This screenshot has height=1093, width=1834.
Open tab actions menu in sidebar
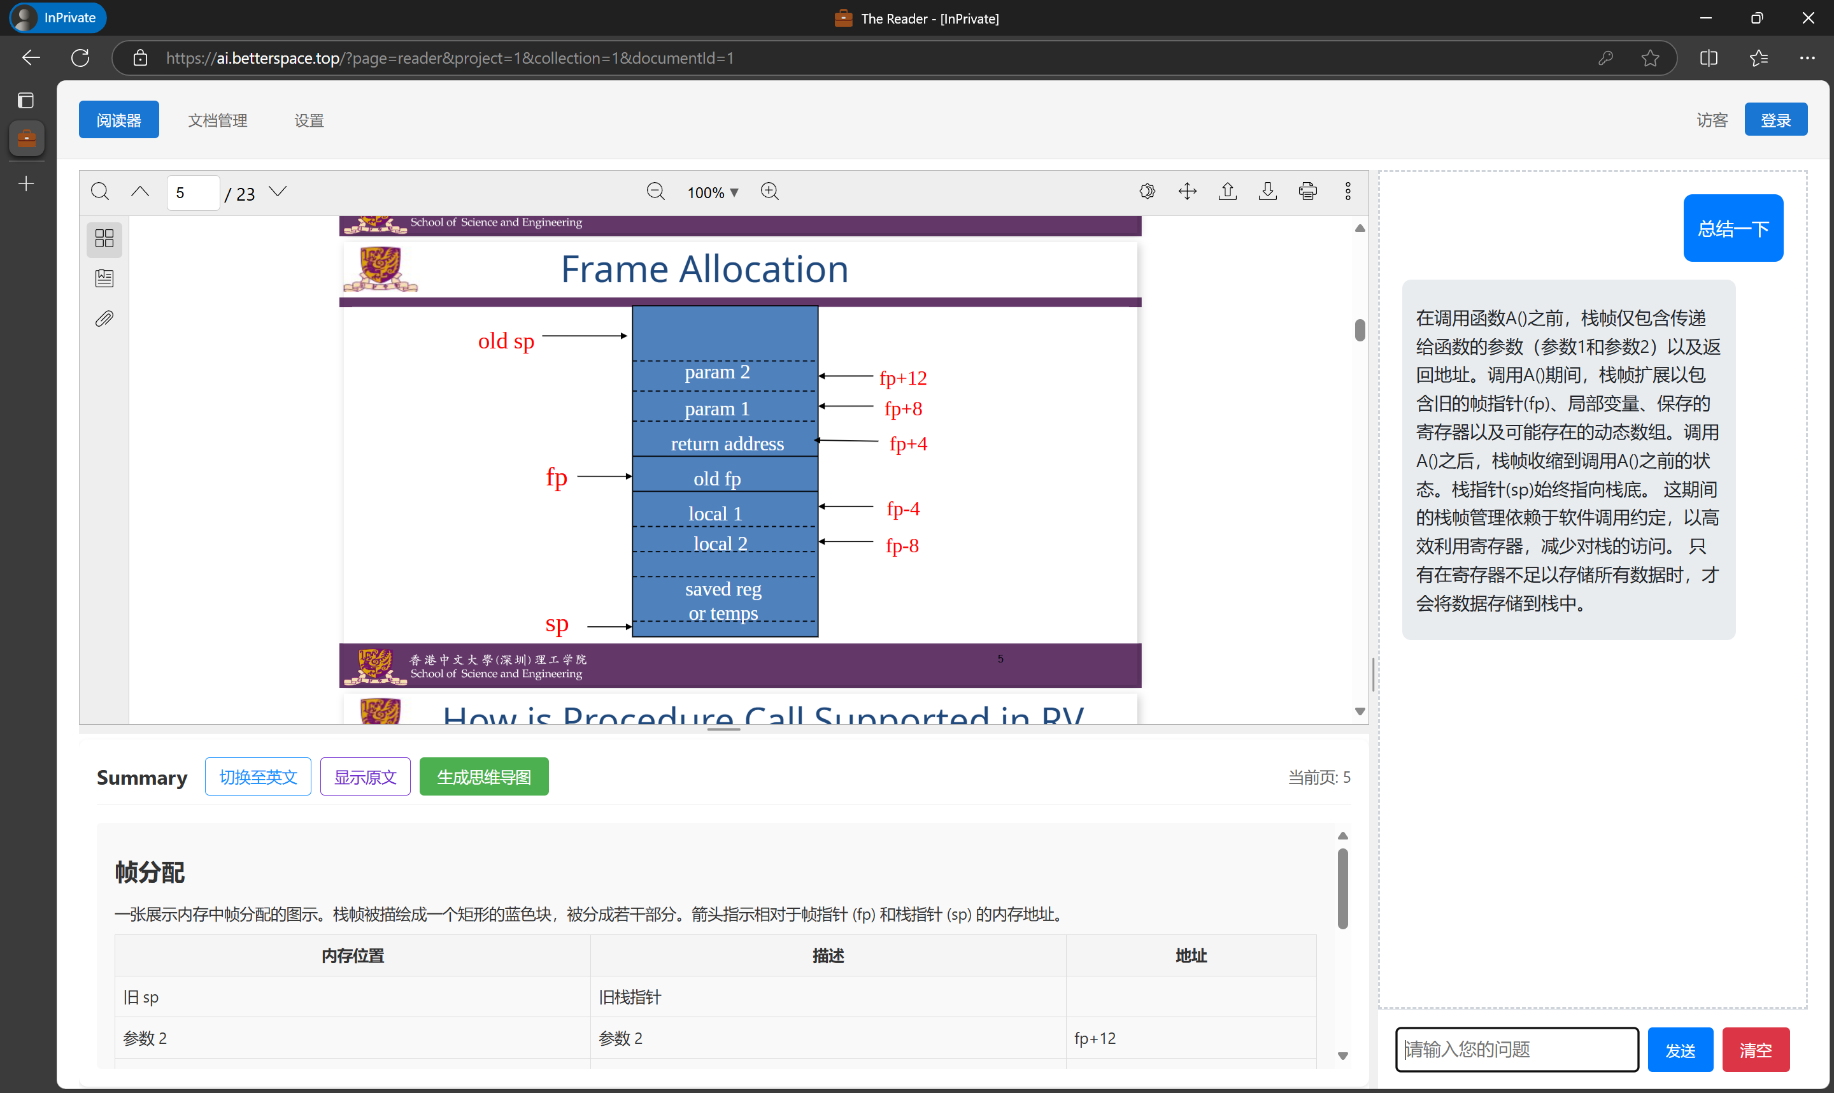25,100
